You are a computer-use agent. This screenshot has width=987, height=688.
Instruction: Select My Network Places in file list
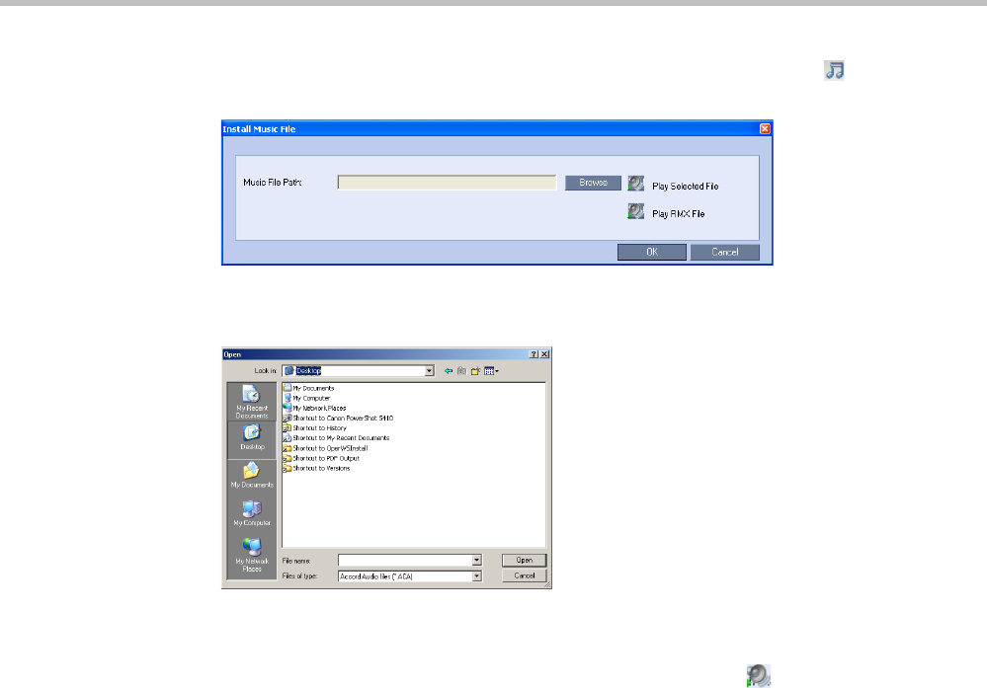315,408
